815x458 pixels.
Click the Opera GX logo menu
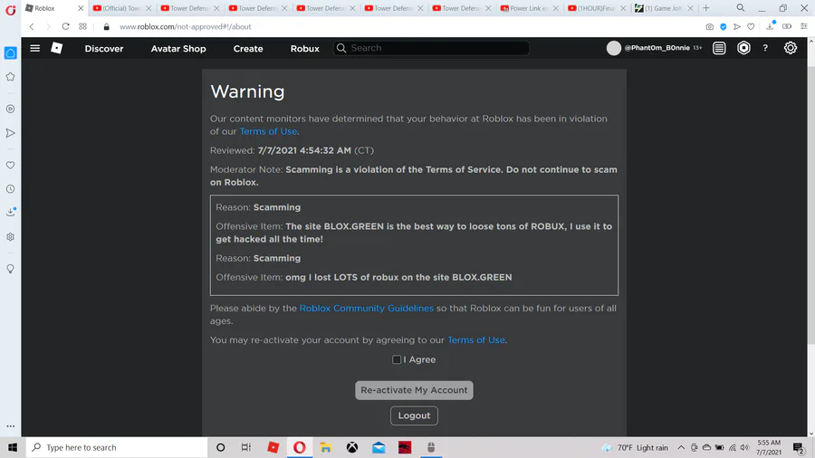tap(10, 10)
